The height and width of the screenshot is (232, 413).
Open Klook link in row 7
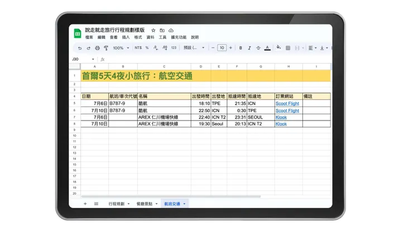click(281, 118)
